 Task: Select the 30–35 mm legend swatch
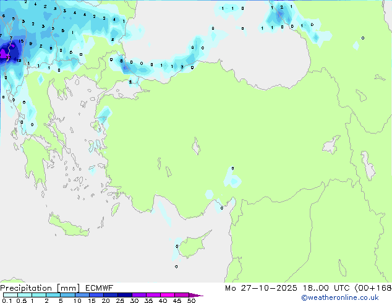tap(138, 295)
